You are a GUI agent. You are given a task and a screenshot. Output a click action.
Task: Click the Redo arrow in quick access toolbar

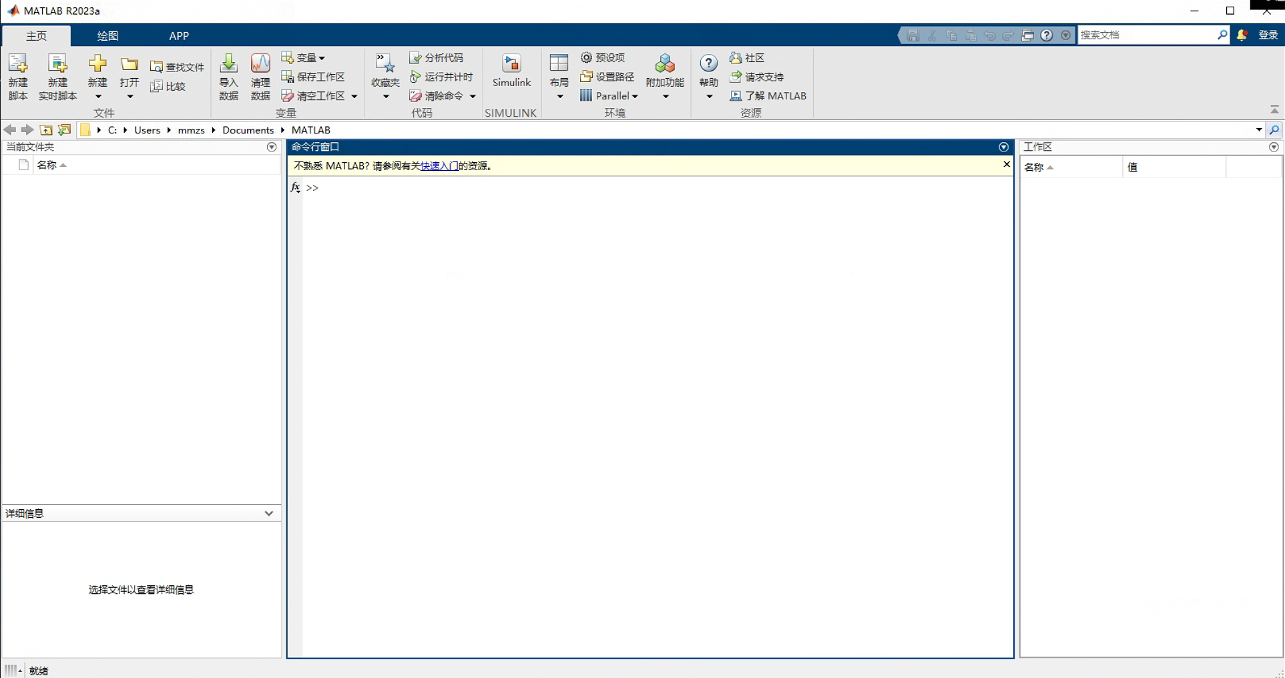coord(1009,35)
